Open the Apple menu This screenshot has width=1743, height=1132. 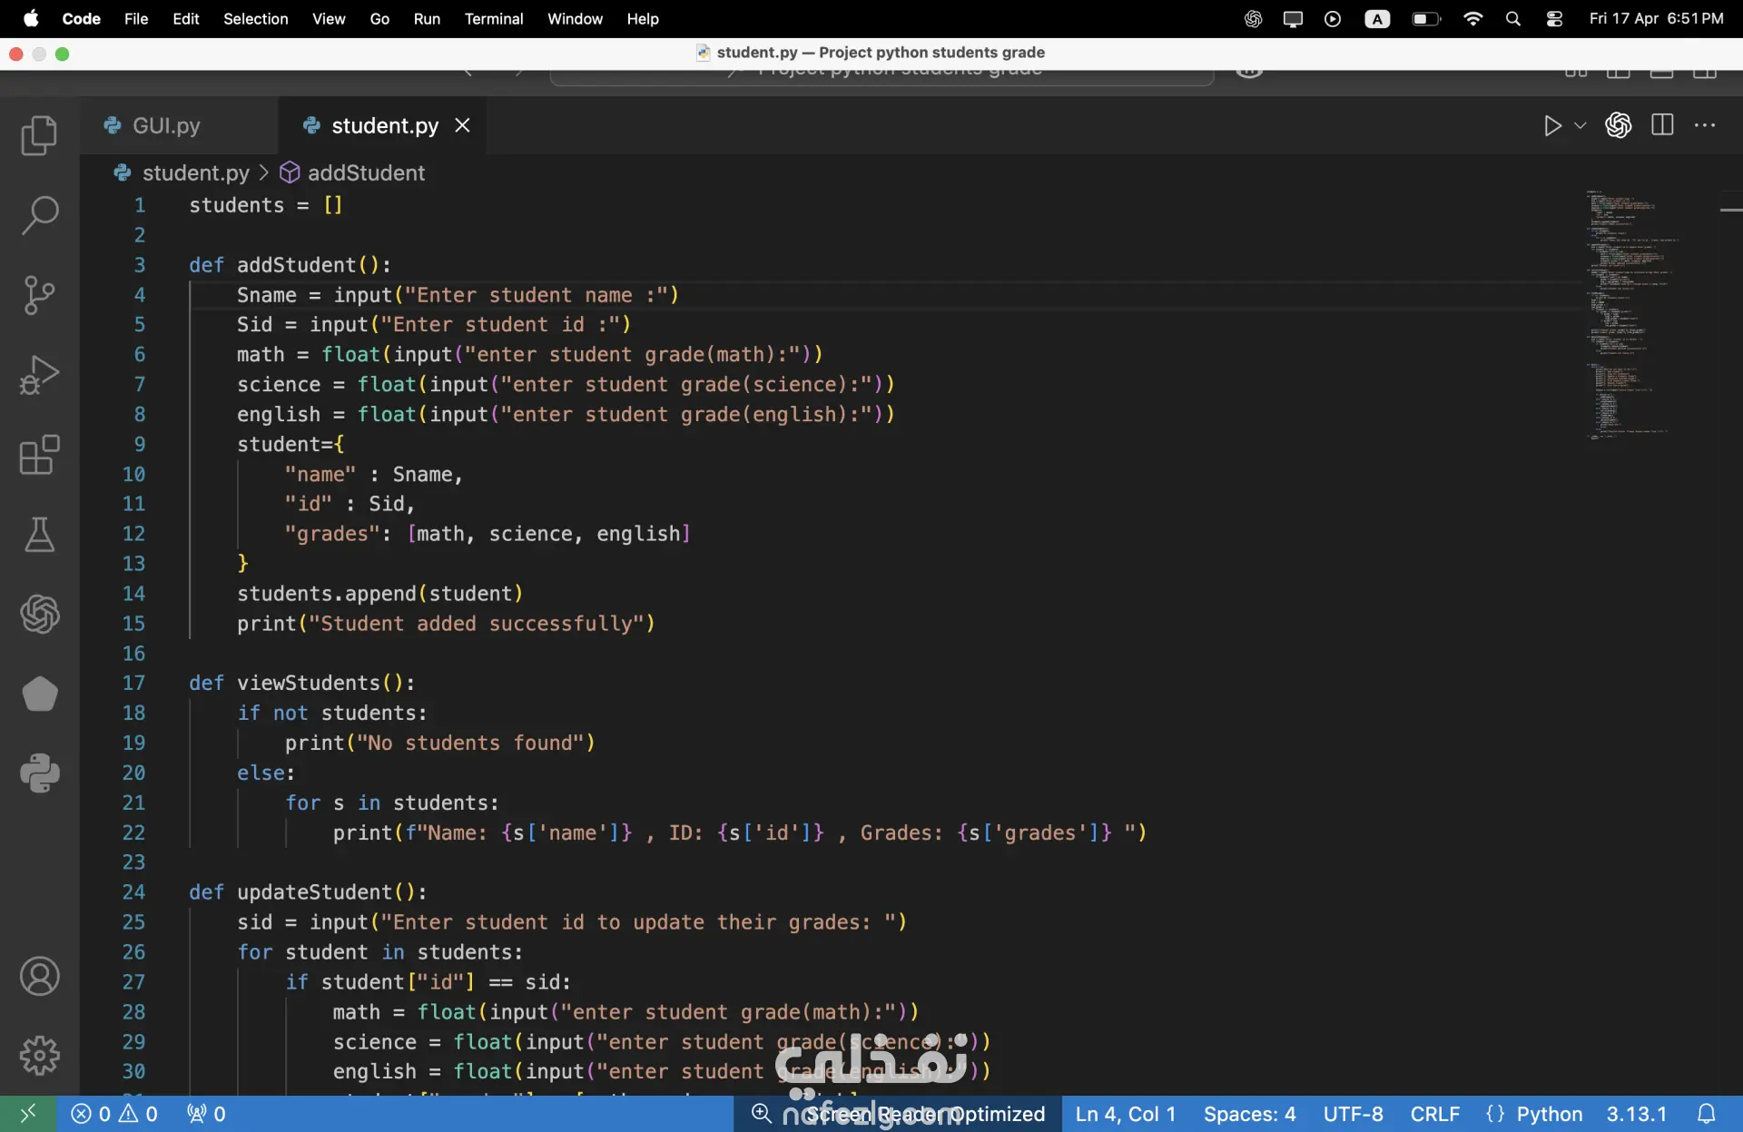pos(31,18)
